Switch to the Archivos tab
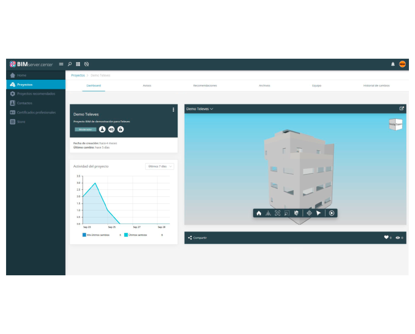Viewport: 415px width, 334px height. pos(264,86)
